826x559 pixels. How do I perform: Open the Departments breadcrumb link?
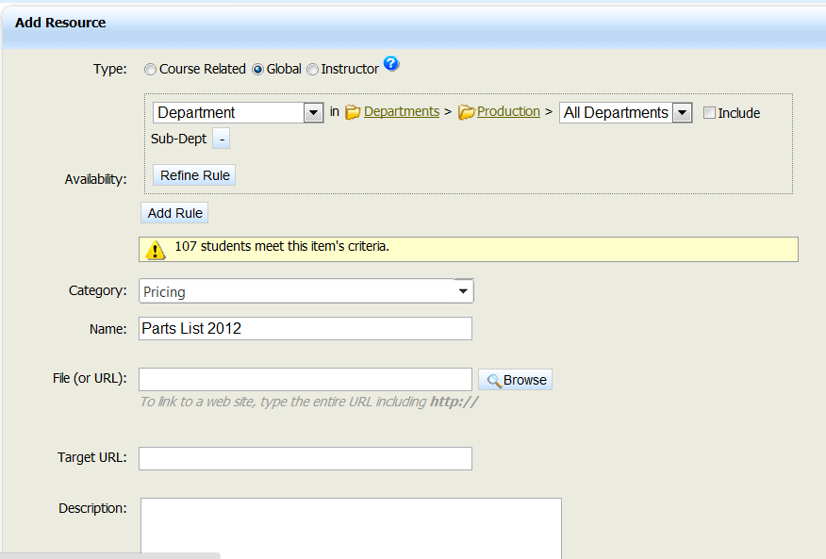click(401, 111)
